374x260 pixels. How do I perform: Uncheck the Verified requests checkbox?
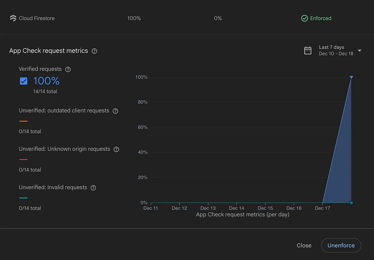click(23, 81)
